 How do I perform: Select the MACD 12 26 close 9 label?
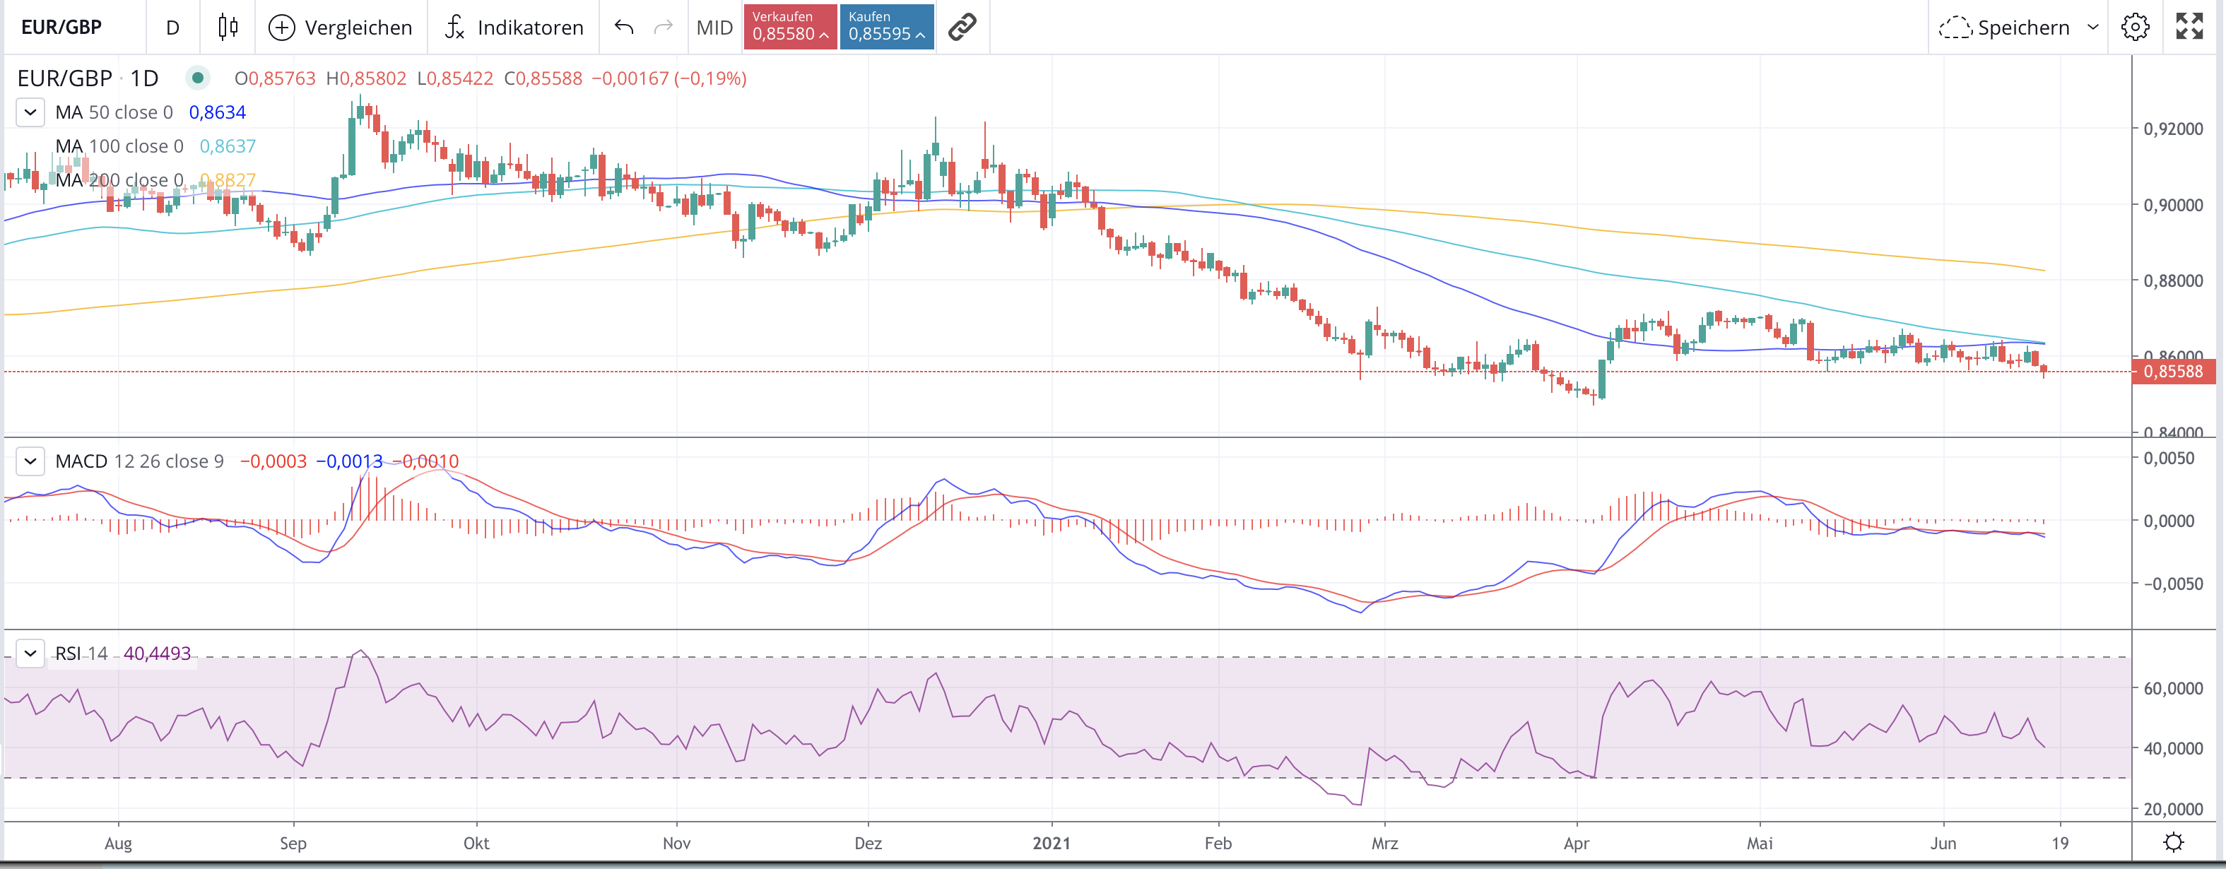(x=139, y=461)
